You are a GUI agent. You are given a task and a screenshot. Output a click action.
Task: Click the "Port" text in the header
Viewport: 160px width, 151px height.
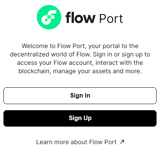pos(111,19)
